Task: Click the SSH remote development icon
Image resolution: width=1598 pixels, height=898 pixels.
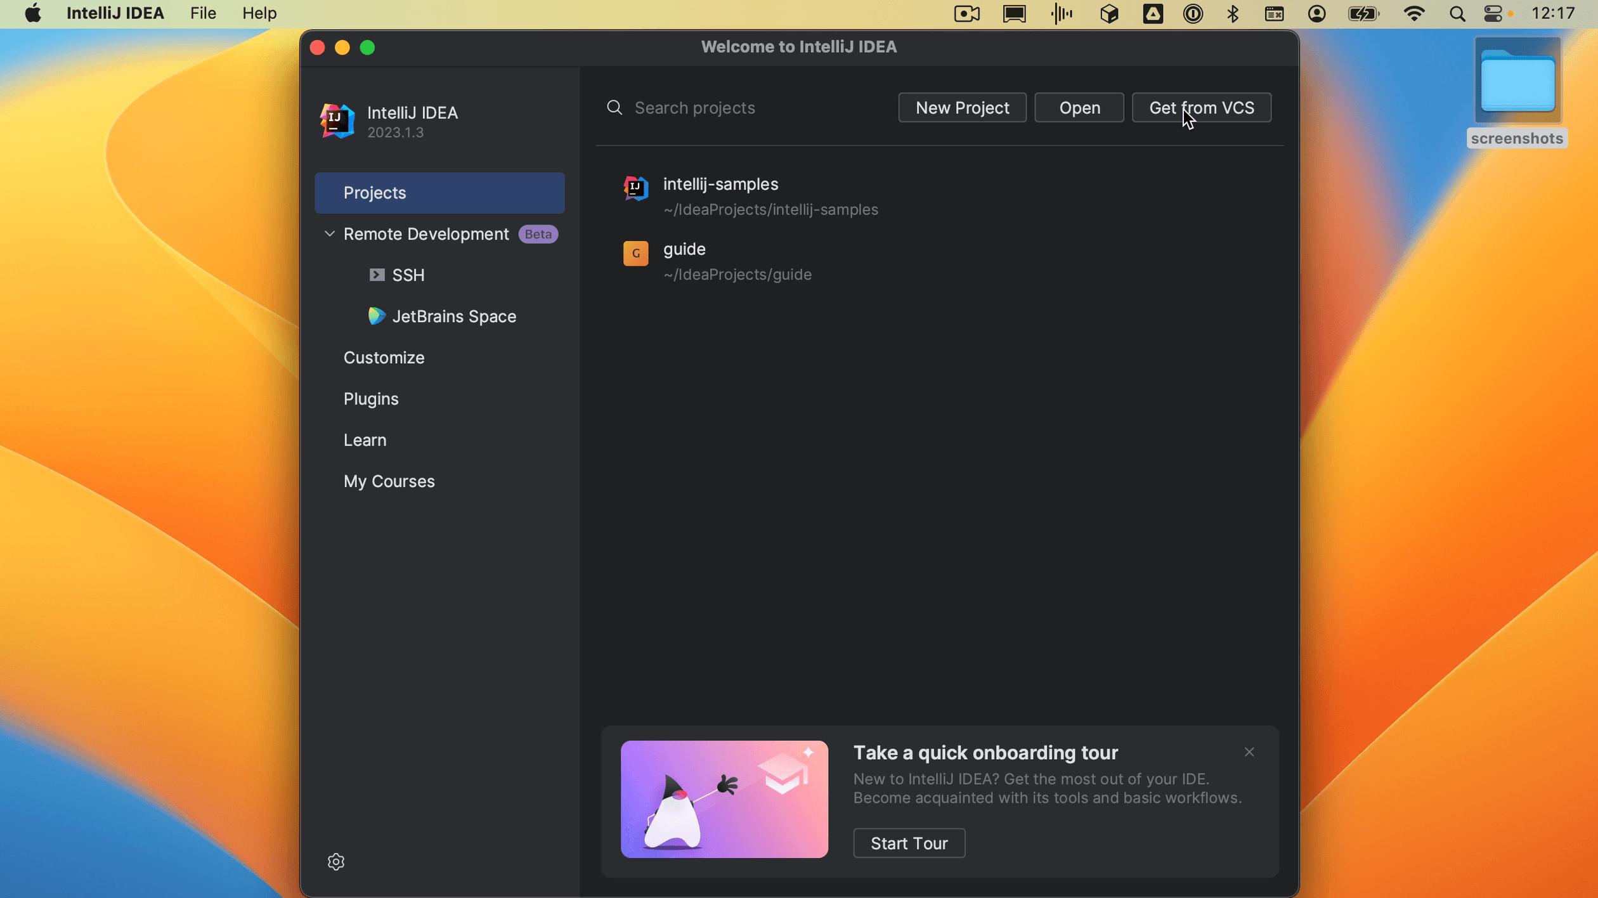Action: 377,275
